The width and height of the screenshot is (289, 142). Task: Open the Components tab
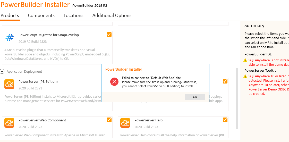pyautogui.click(x=41, y=15)
